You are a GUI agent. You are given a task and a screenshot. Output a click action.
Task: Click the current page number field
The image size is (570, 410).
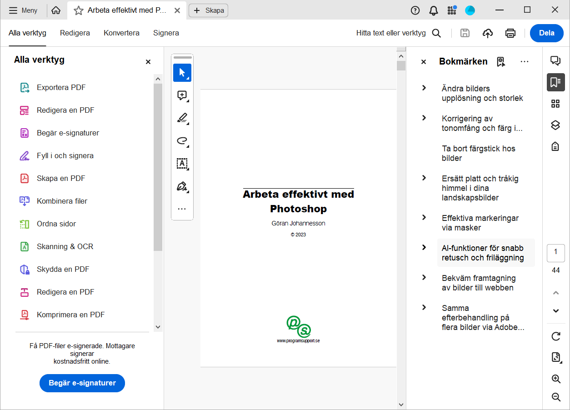[x=555, y=253]
